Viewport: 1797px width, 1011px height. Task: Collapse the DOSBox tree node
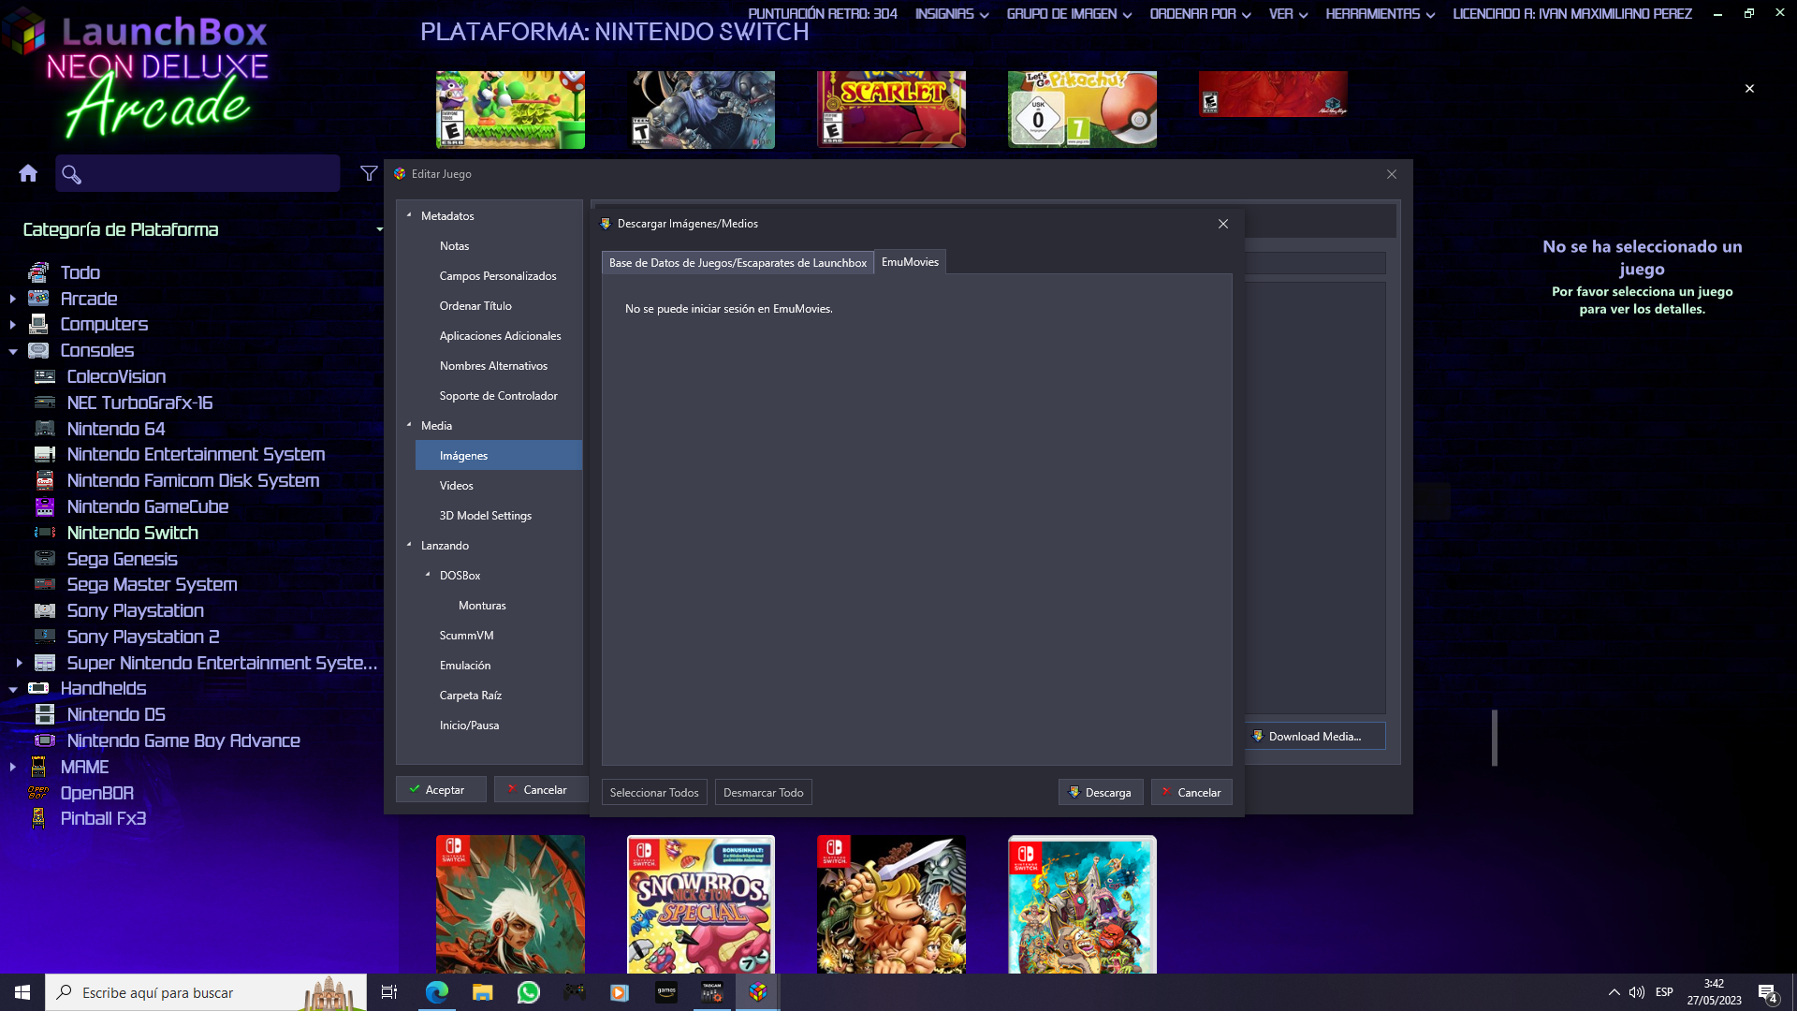428,575
